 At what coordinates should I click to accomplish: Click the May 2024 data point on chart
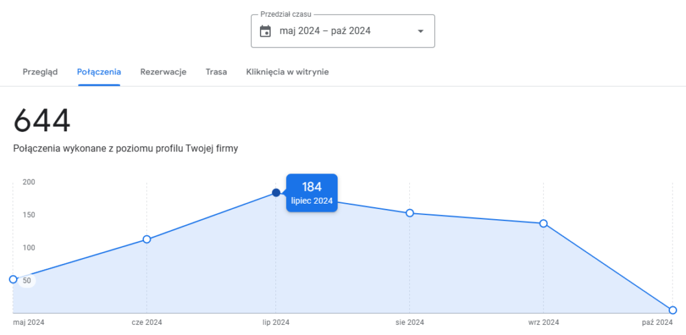(x=13, y=279)
